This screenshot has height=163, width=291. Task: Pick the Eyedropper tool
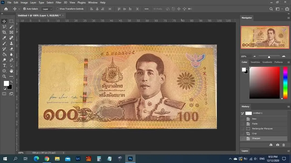pyautogui.click(x=4, y=38)
